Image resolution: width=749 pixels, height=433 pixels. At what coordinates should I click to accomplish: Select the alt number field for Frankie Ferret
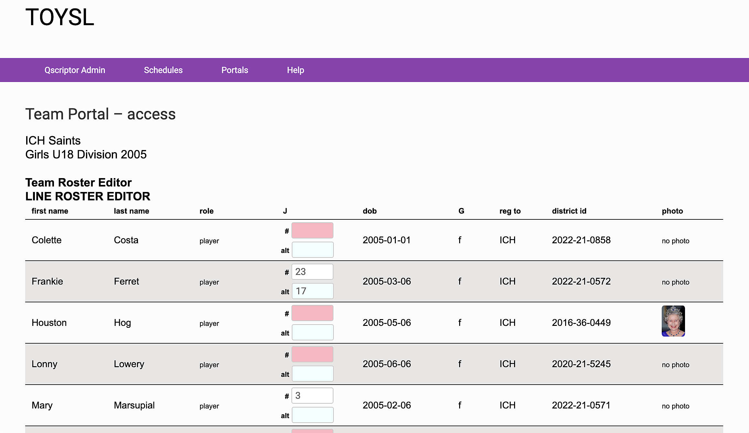(312, 291)
